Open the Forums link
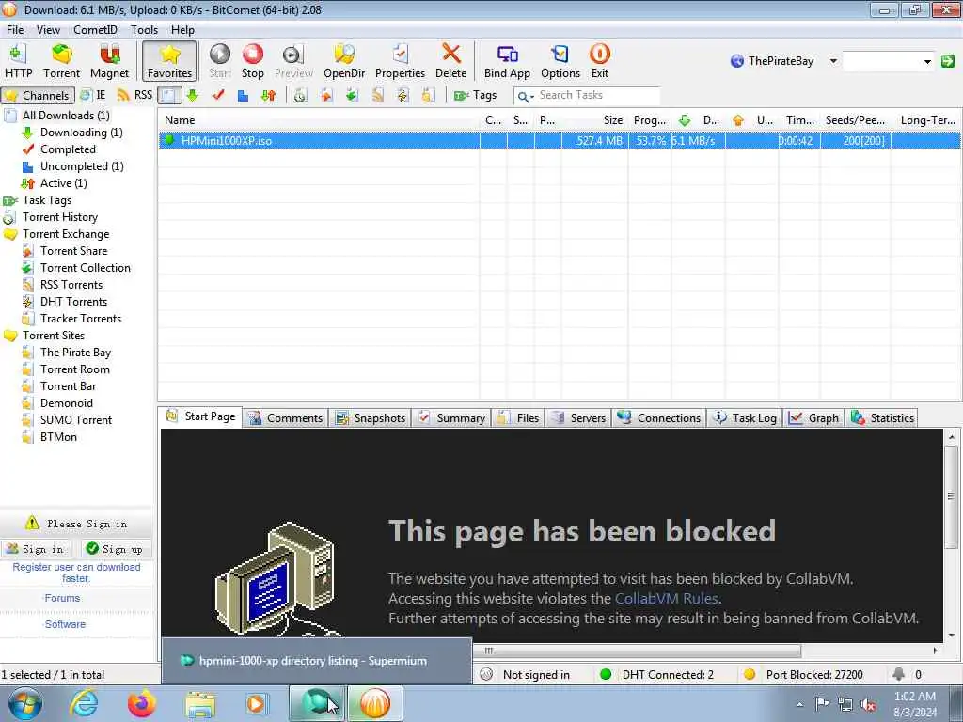The width and height of the screenshot is (963, 722). click(x=62, y=598)
